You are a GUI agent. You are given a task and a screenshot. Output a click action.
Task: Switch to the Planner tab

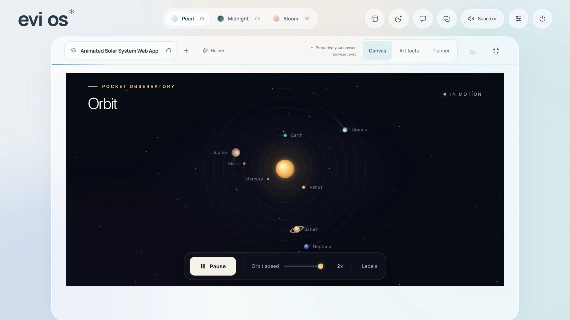[x=441, y=51]
